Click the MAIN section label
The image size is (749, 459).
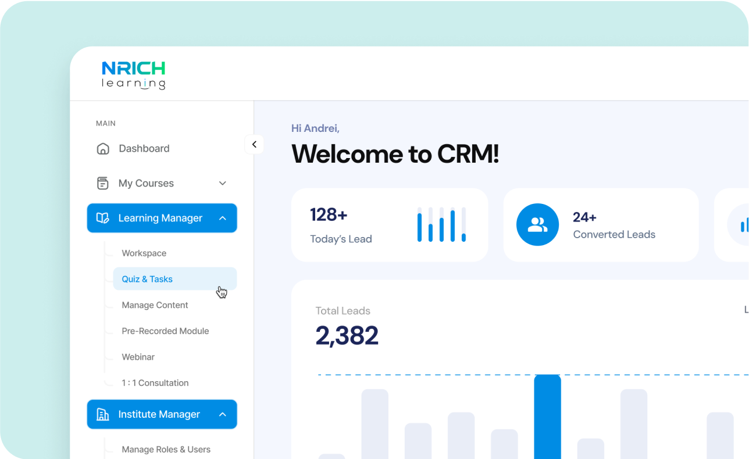pyautogui.click(x=106, y=124)
